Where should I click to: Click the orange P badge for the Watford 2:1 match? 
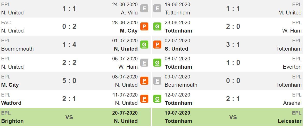click(x=144, y=99)
